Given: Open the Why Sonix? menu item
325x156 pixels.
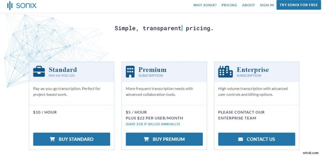Looking at the screenshot, I should pos(205,5).
